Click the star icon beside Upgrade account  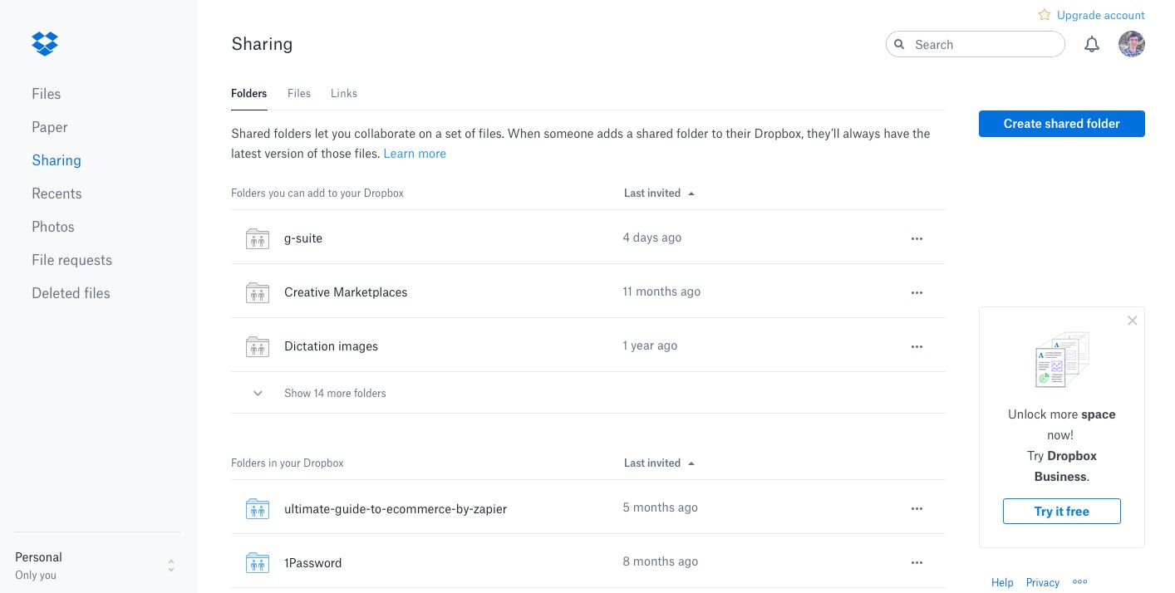click(1045, 15)
